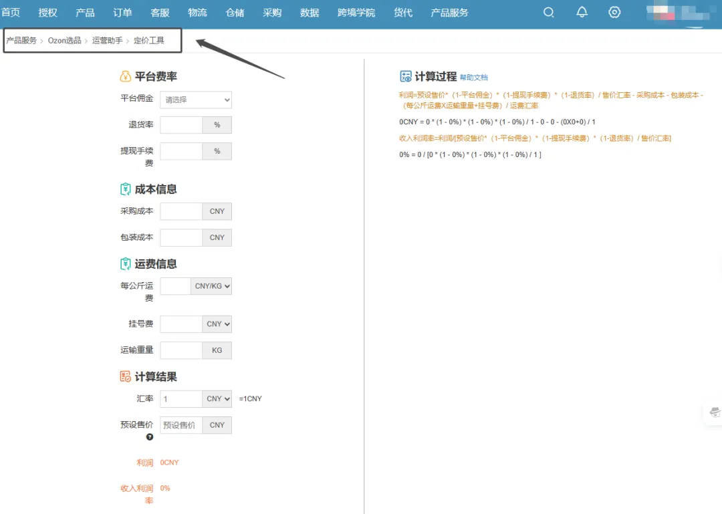Focus the 每公斤运费 input field
Viewport: 722px width, 514px height.
tap(175, 286)
